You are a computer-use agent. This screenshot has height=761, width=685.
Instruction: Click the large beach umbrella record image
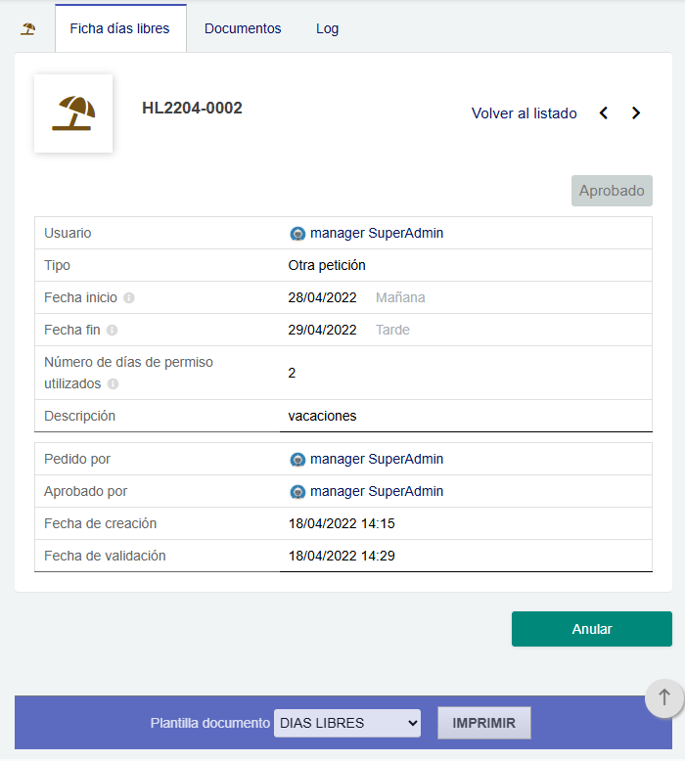pos(73,113)
